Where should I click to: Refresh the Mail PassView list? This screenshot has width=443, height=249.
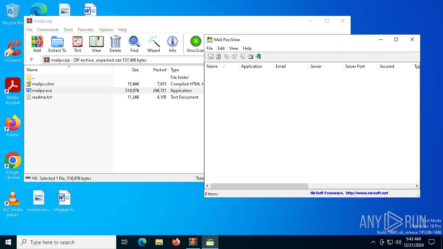click(218, 56)
